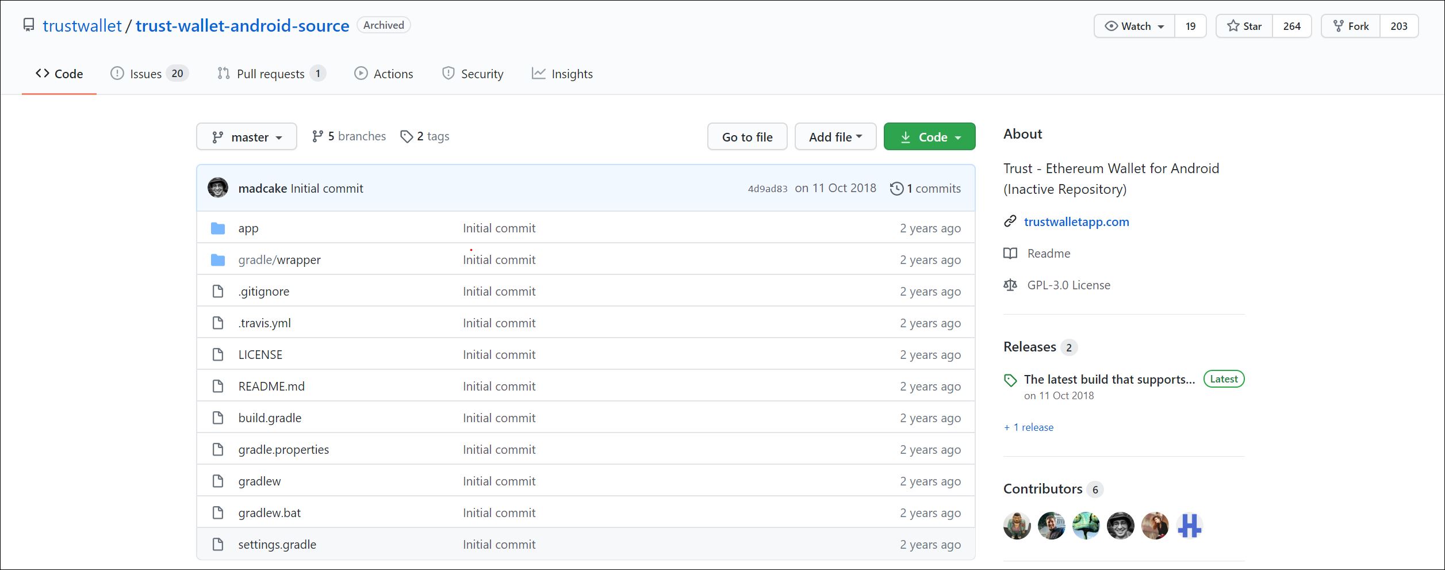
Task: Open stargazers count 264
Action: tap(1291, 26)
